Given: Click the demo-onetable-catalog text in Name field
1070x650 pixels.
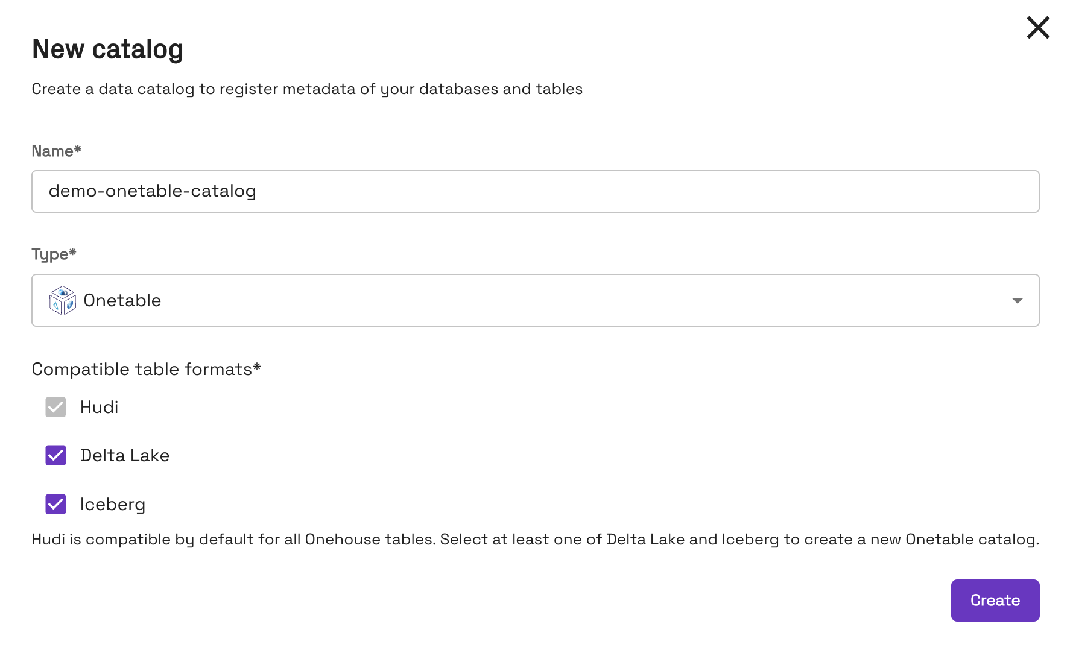Looking at the screenshot, I should (x=153, y=191).
